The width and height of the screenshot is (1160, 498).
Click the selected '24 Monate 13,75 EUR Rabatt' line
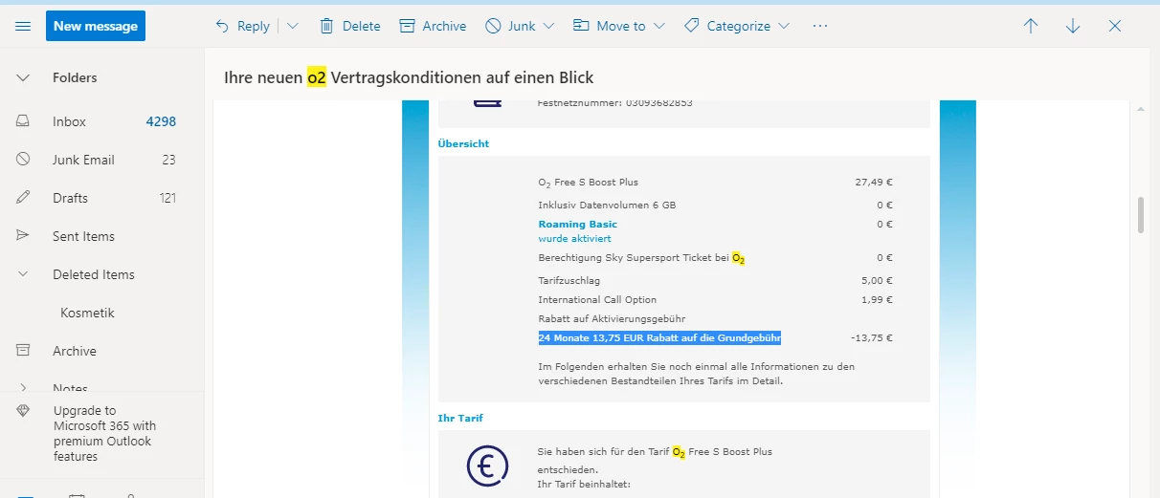click(659, 337)
